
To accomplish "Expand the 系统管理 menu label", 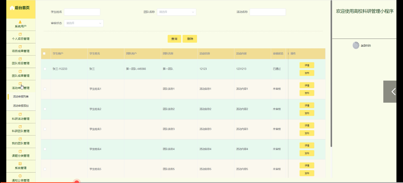I will click(21, 168).
